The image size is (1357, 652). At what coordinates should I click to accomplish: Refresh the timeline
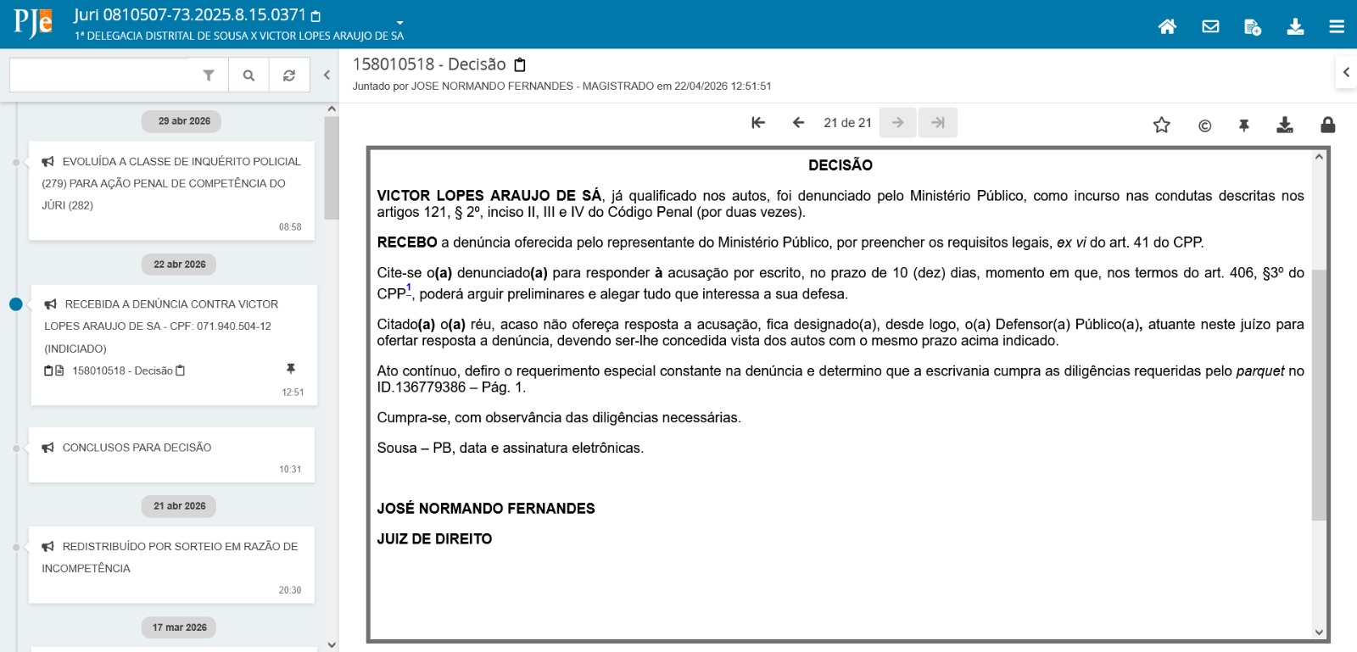tap(289, 75)
